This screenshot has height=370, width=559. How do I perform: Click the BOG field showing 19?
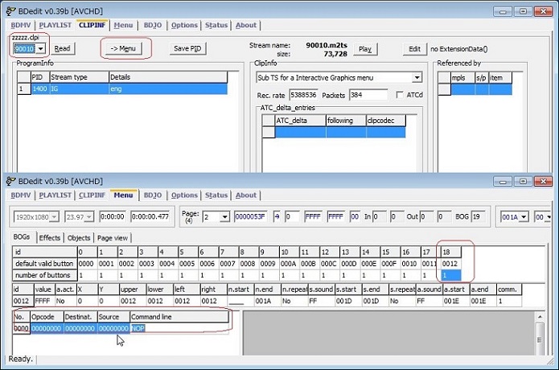point(479,216)
